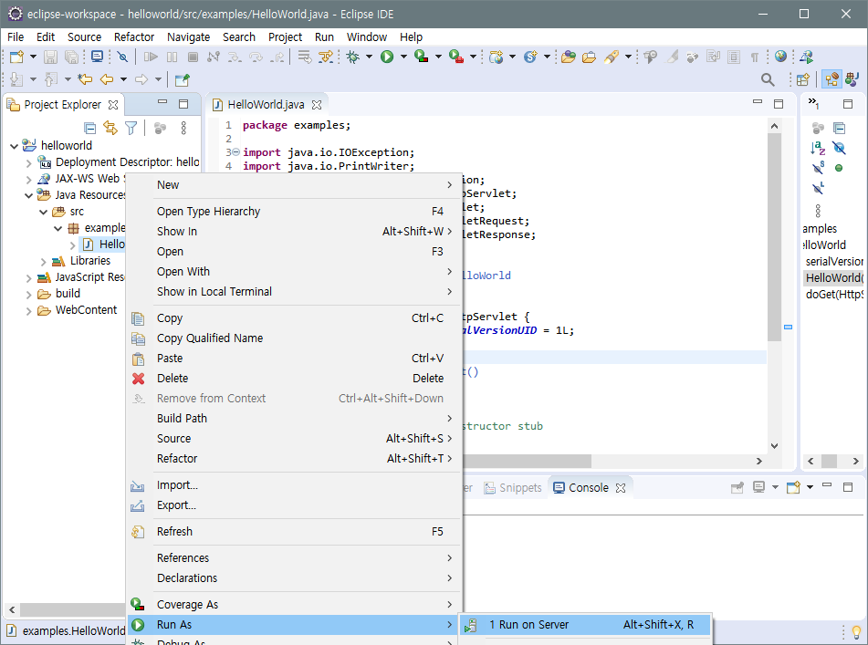Collapse the helloworld project tree node
This screenshot has width=868, height=645.
[14, 146]
